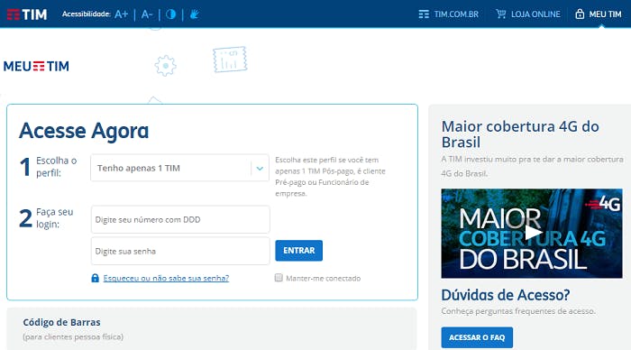Click the 4G badge in video thumbnail
631x350 pixels.
[x=603, y=204]
